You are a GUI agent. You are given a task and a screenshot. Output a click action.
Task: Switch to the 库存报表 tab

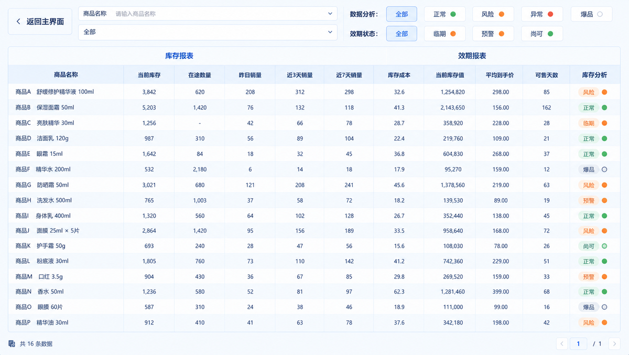click(x=179, y=56)
